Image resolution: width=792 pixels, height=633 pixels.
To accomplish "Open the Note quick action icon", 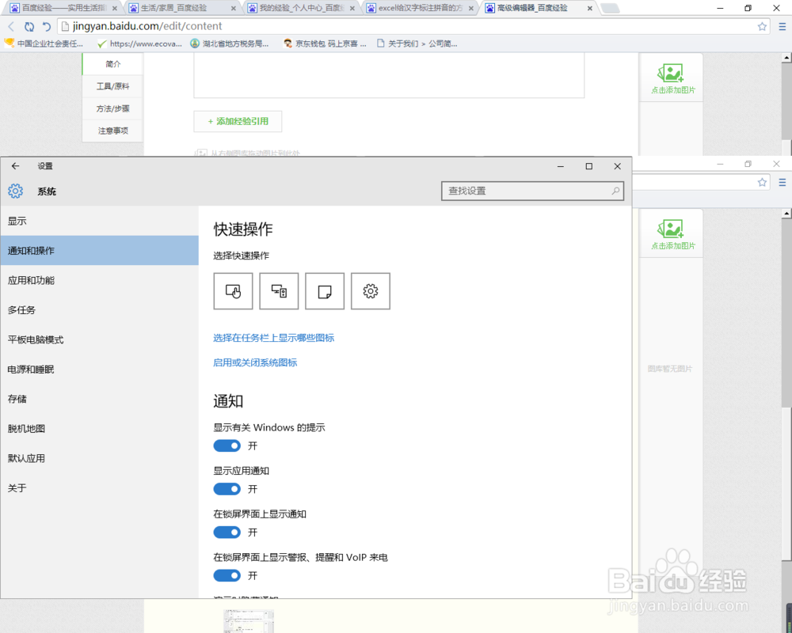I will click(325, 290).
